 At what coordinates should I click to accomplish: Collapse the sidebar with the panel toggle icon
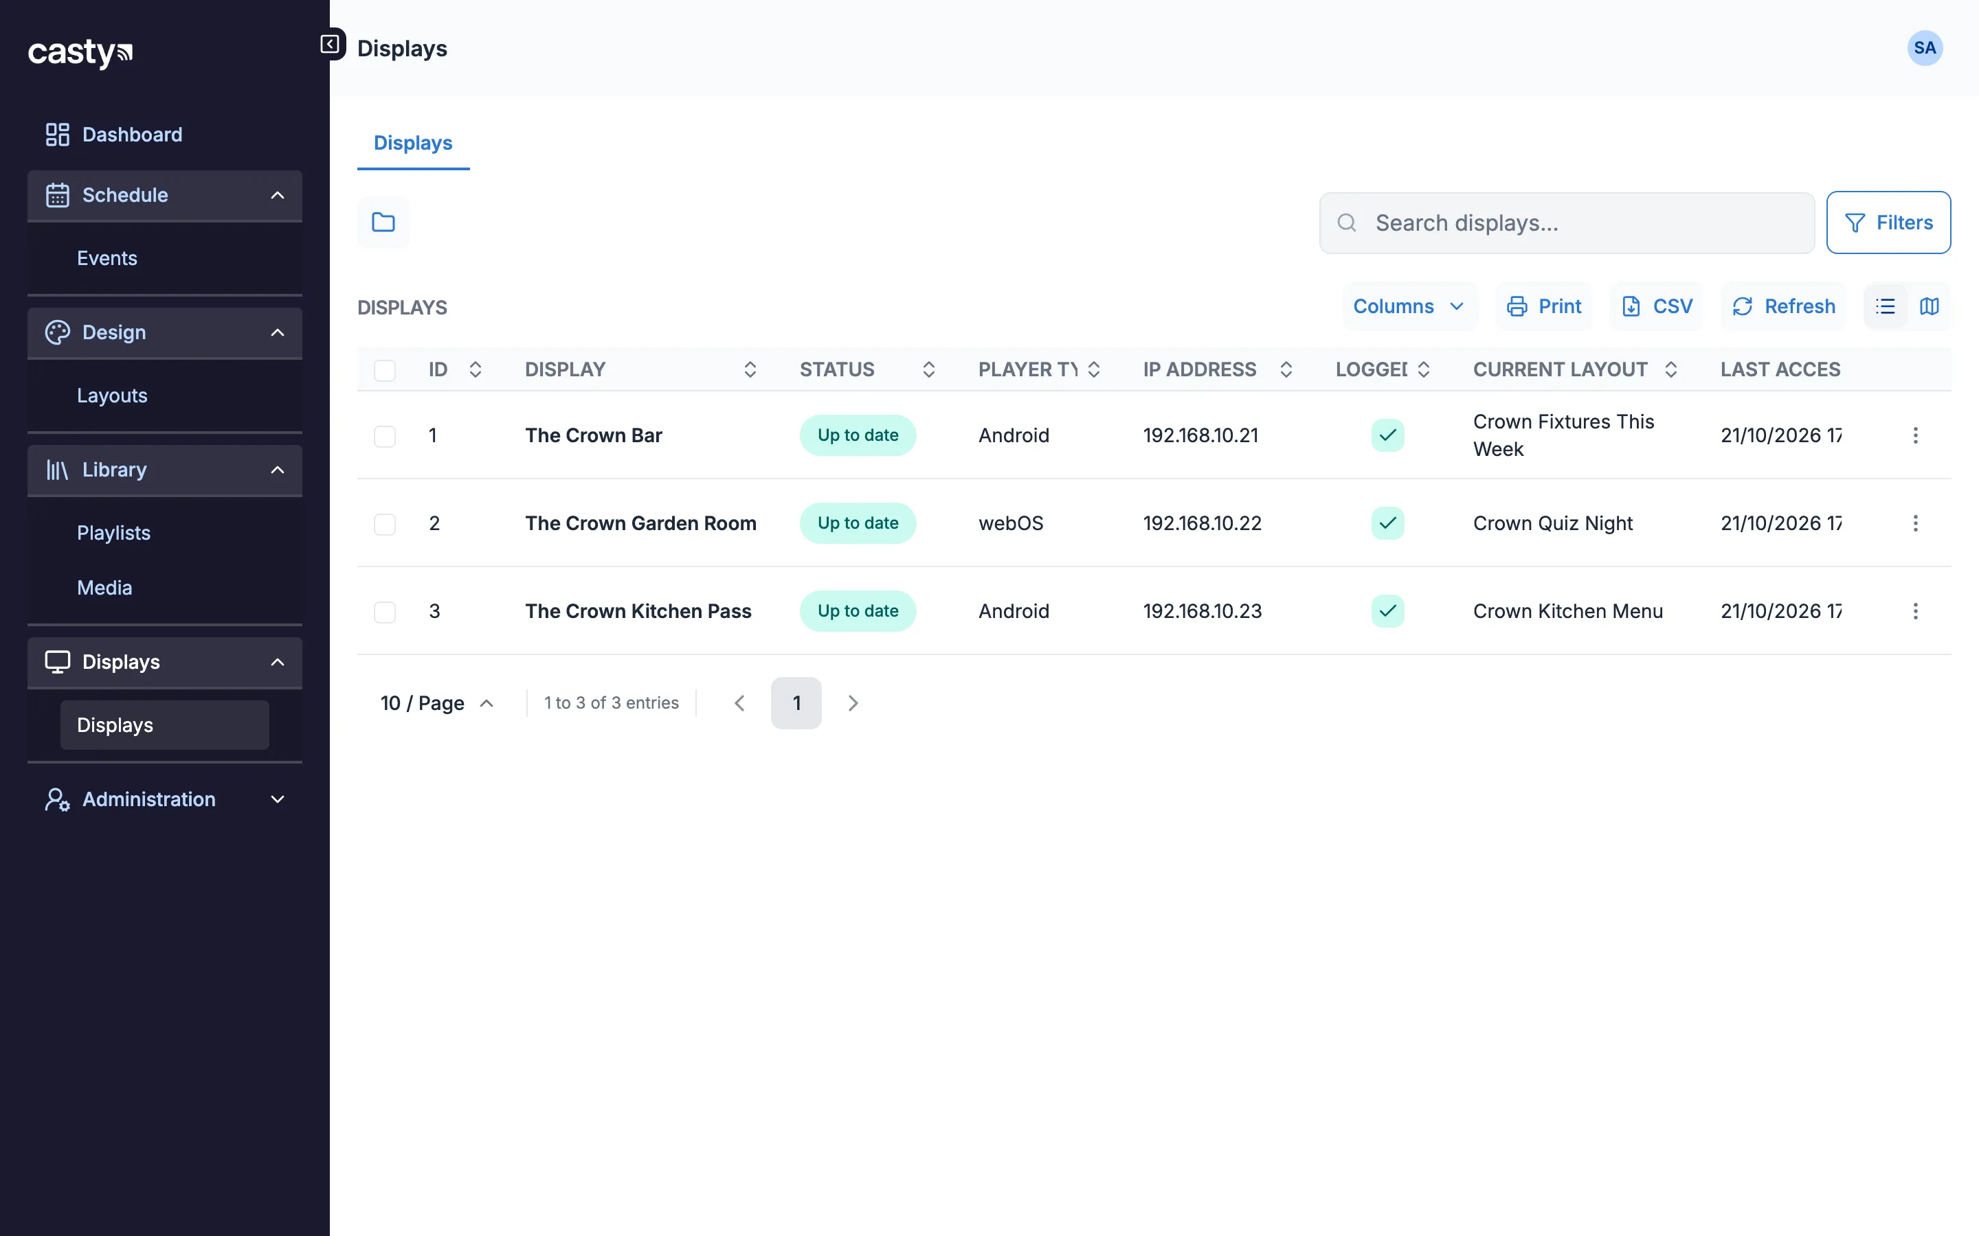point(330,44)
